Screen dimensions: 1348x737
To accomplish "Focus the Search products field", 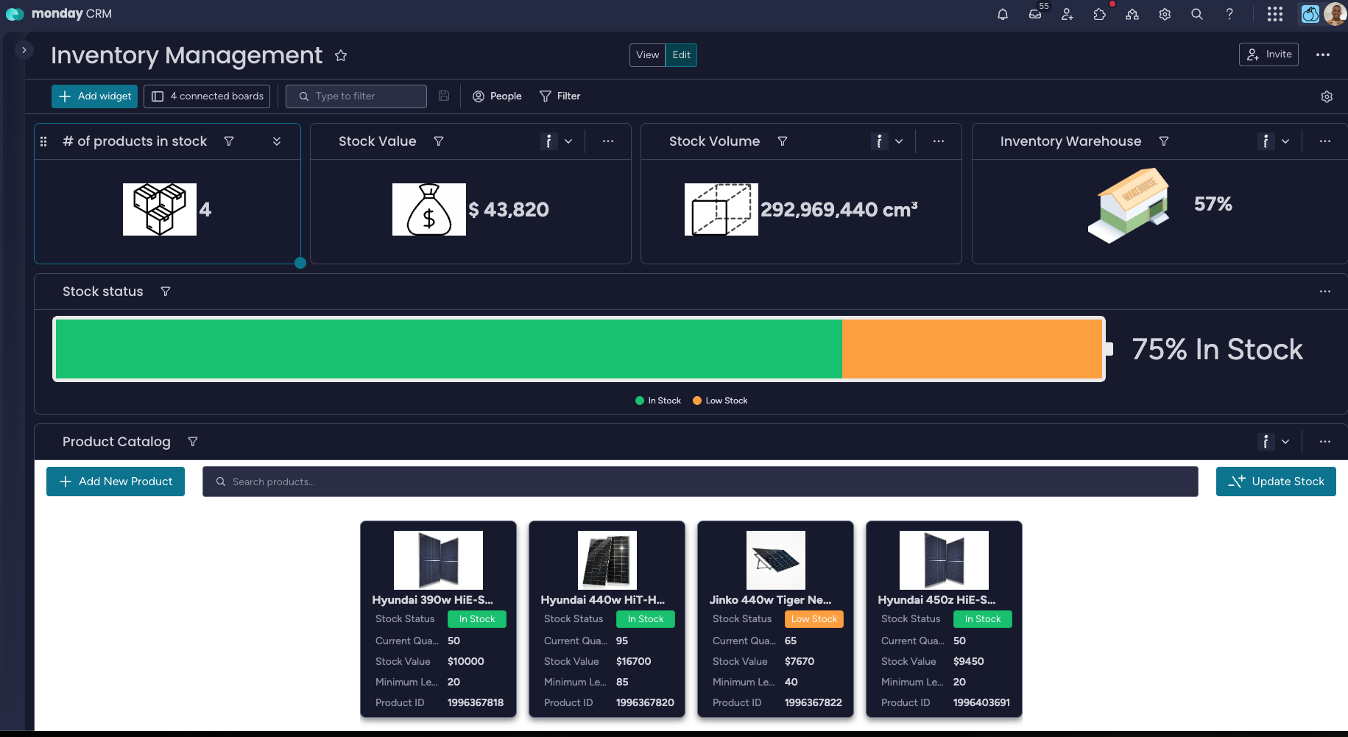I will point(700,482).
